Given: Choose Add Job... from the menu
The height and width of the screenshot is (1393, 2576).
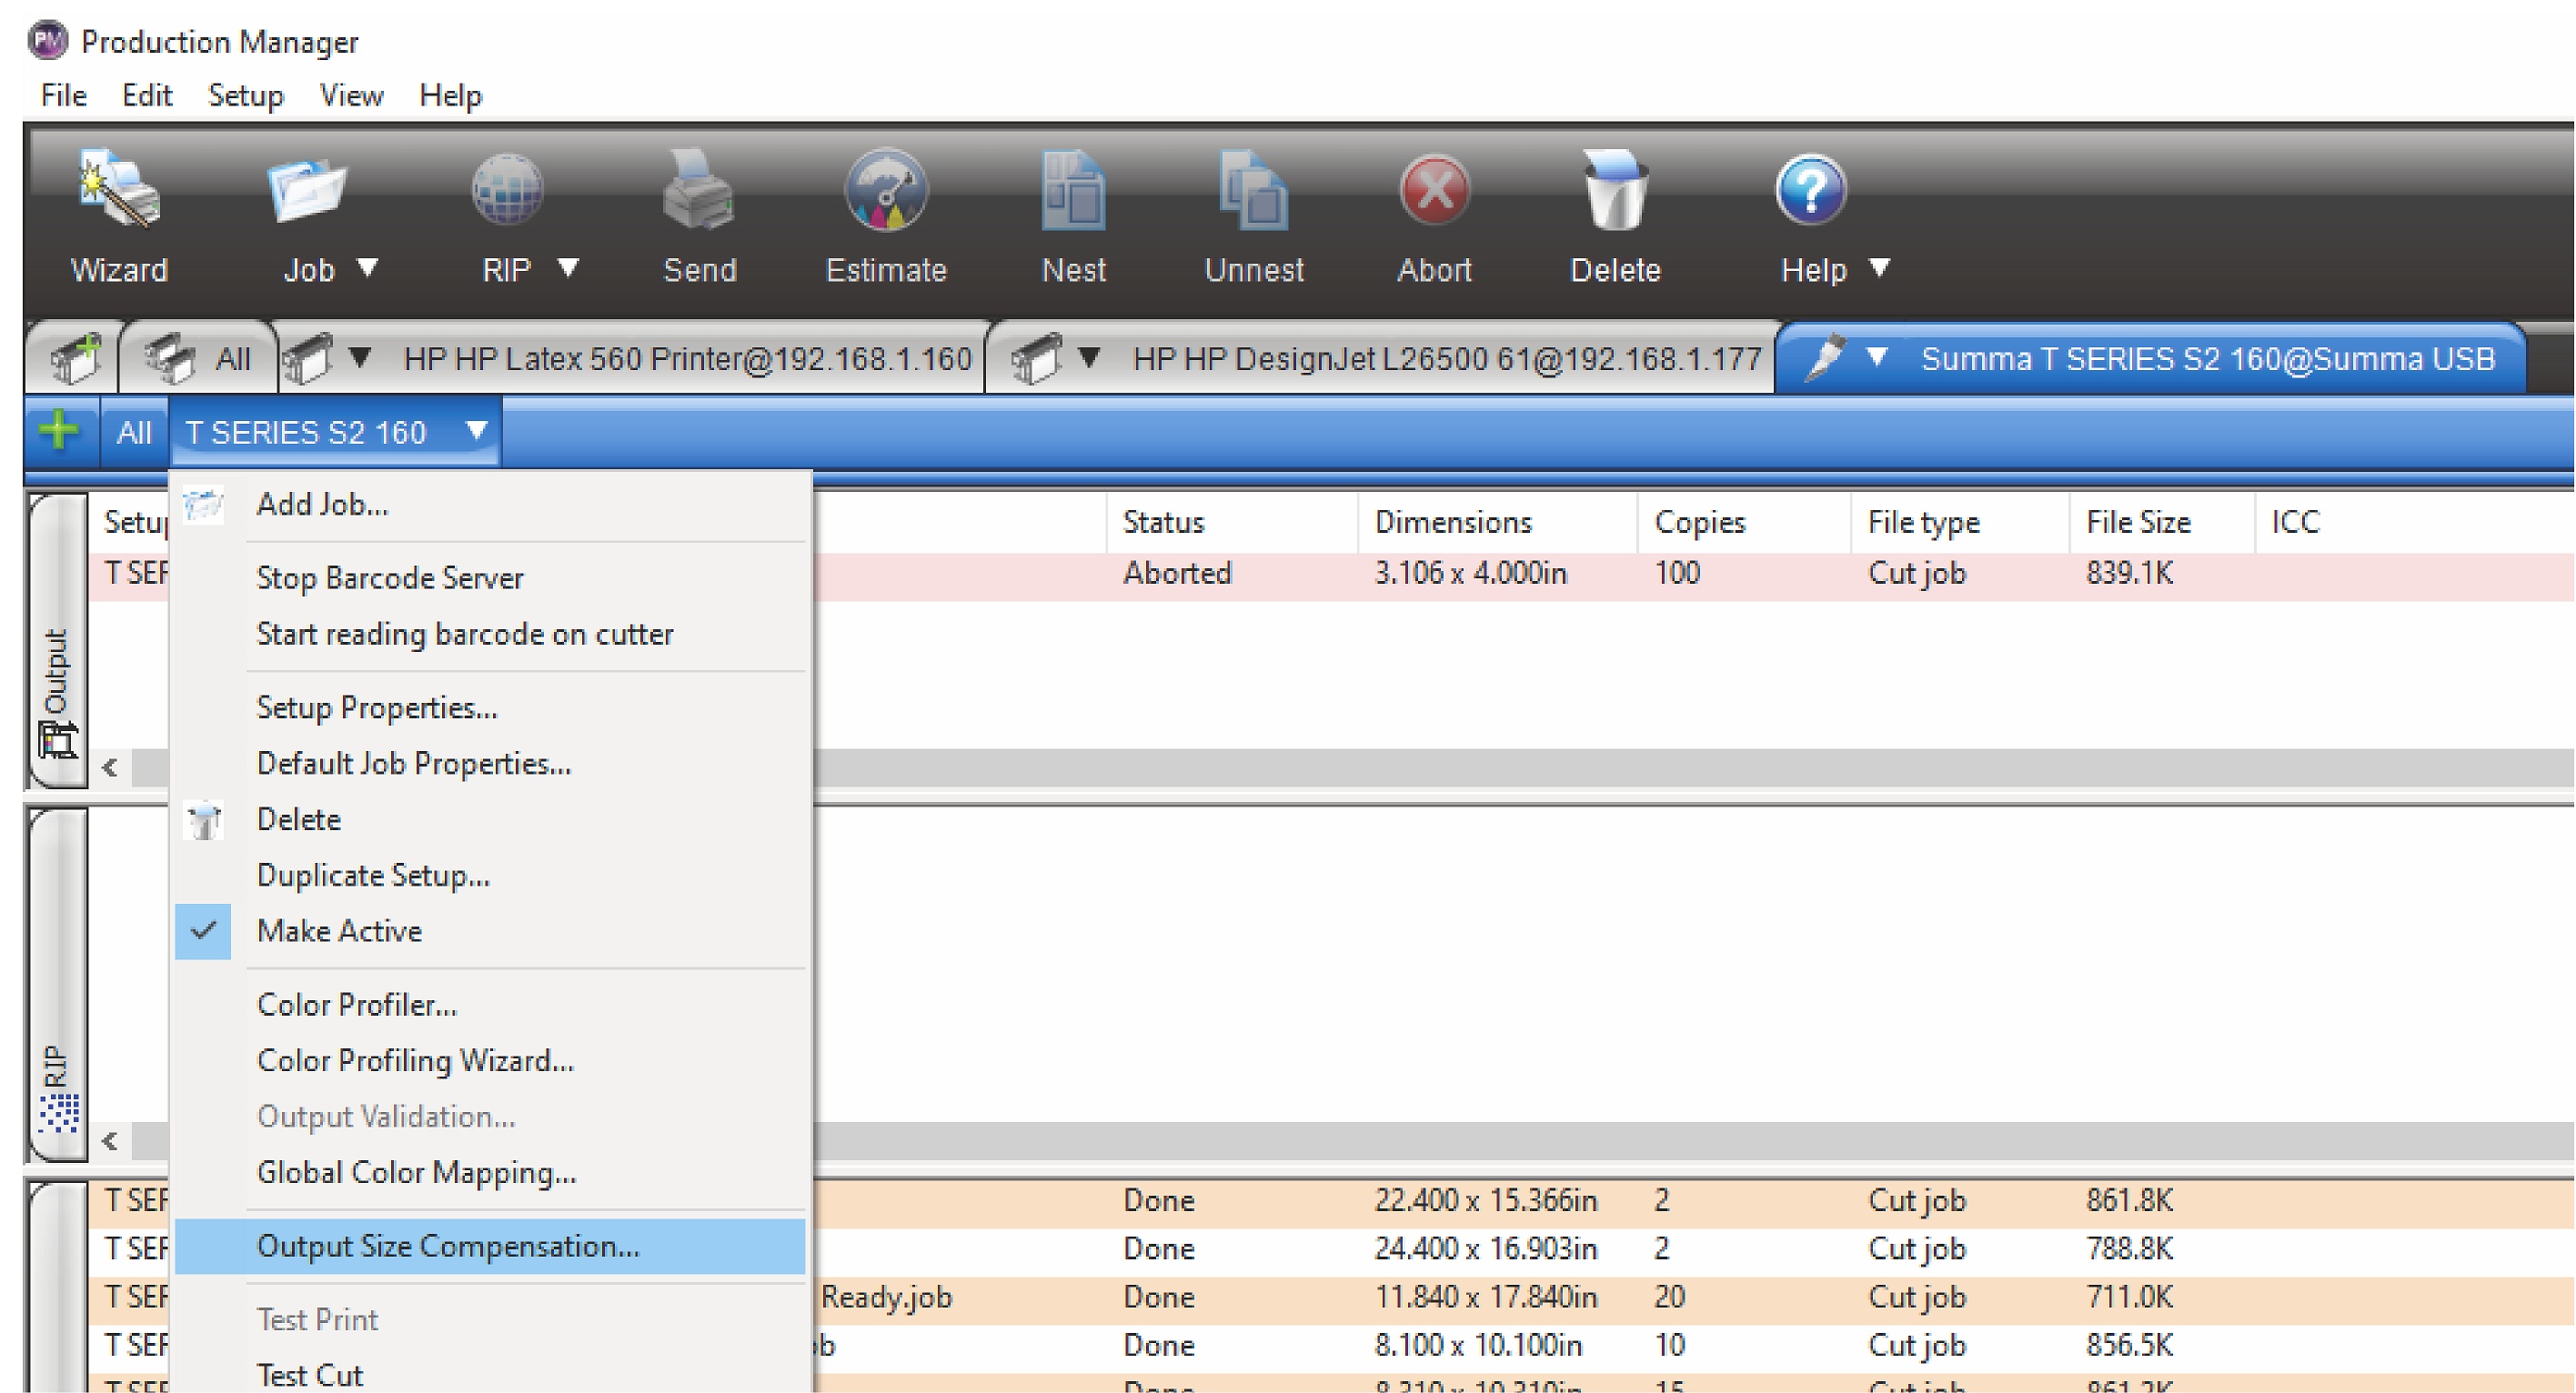Looking at the screenshot, I should tap(490, 505).
